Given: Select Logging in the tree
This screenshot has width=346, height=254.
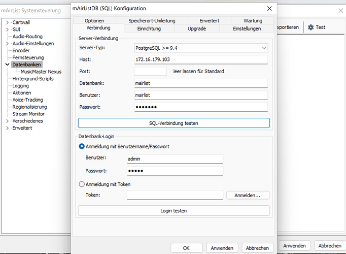Looking at the screenshot, I should [20, 86].
